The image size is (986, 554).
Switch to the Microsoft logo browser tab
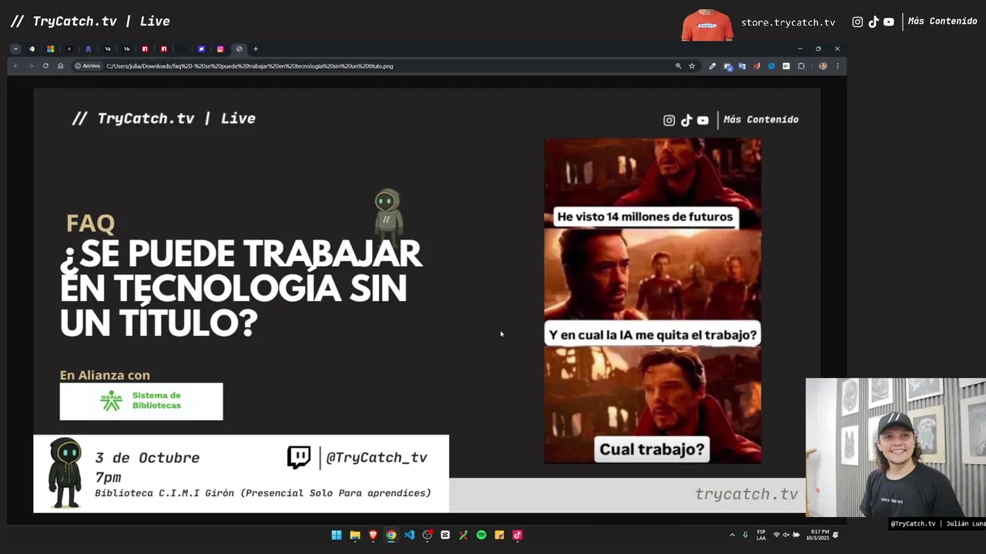(x=50, y=48)
